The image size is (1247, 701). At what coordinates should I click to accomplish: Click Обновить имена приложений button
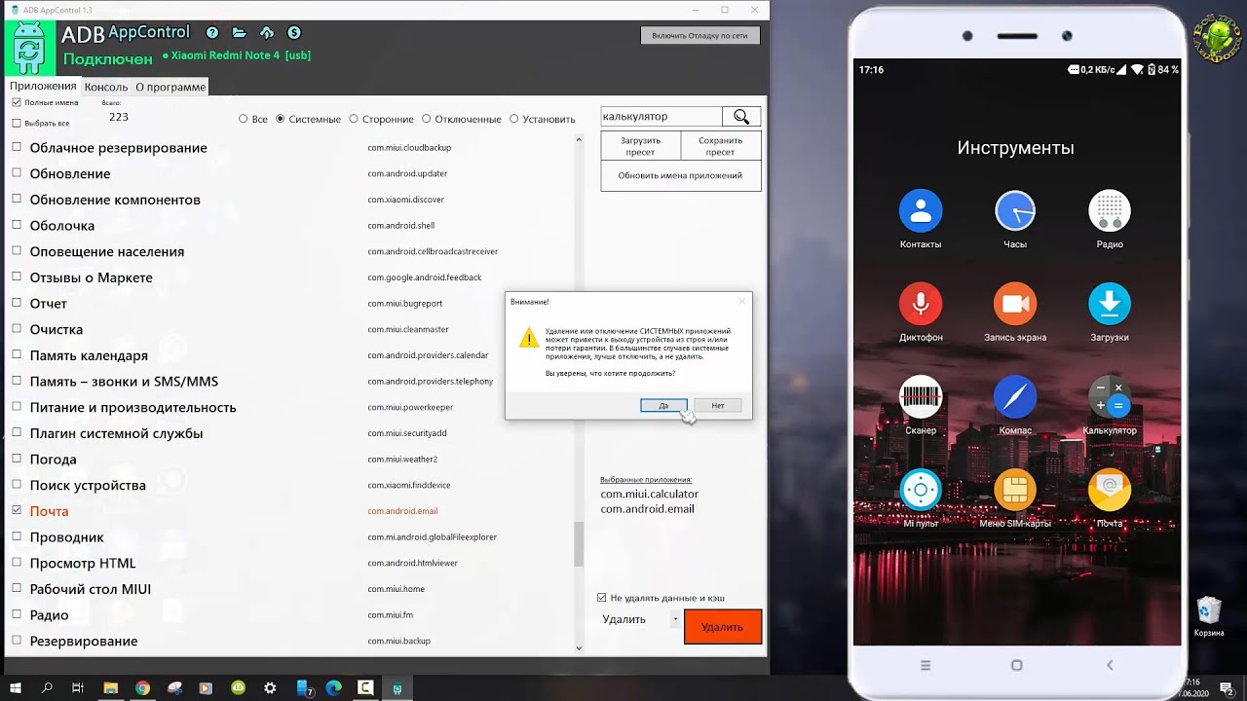pos(680,175)
